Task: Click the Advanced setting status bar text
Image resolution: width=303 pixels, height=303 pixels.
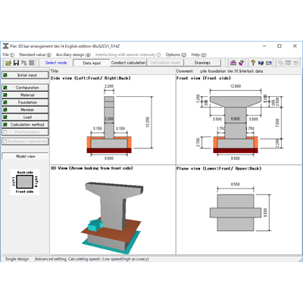Action: pyautogui.click(x=92, y=259)
